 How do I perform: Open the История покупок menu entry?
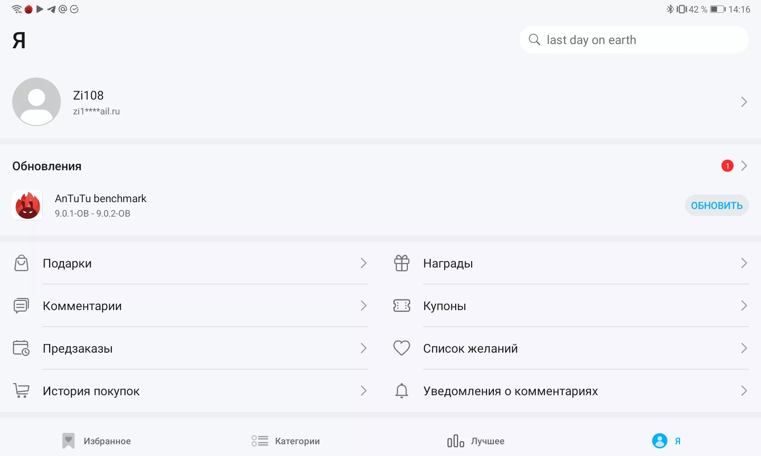[x=91, y=391]
